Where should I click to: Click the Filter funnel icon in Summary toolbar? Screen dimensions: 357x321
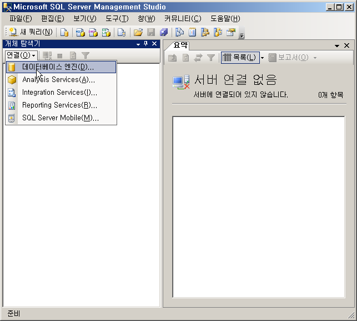(x=211, y=58)
